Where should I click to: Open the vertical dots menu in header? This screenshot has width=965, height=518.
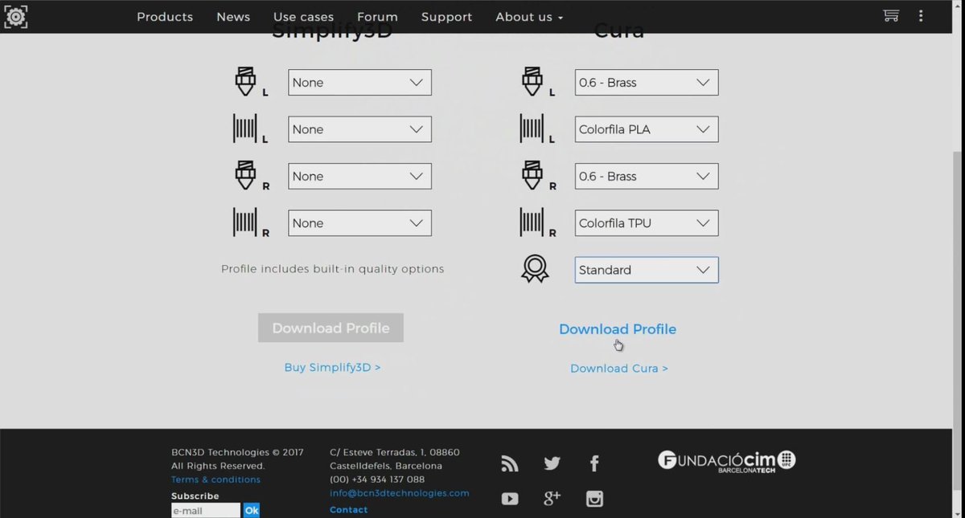tap(922, 15)
